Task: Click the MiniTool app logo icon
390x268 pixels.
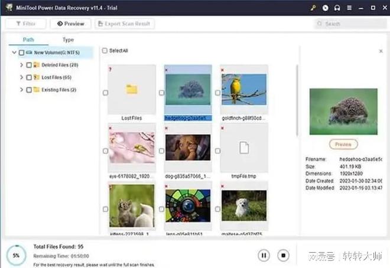Action: (9, 8)
